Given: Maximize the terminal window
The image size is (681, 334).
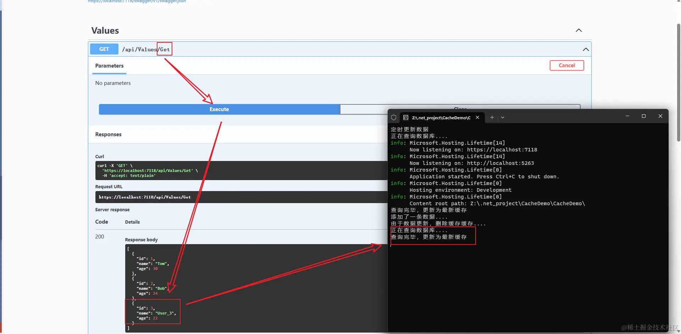Looking at the screenshot, I should pos(644,116).
